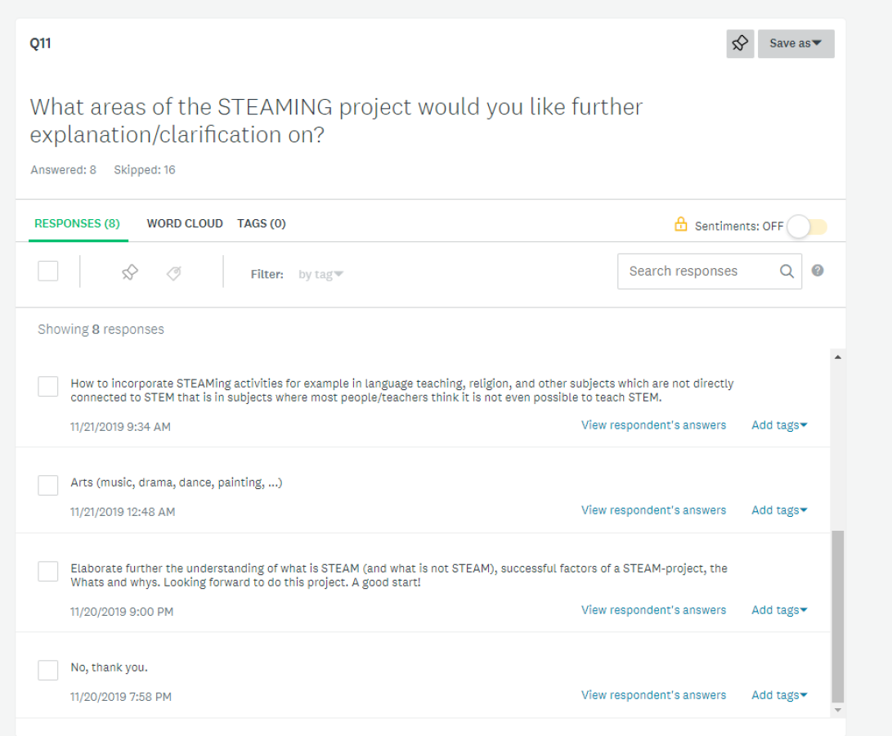The image size is (892, 736).
Task: Click the responses list scrollbar thumb
Action: tap(837, 617)
